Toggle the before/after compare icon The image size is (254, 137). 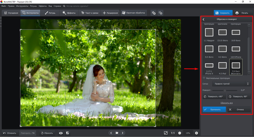(68, 133)
